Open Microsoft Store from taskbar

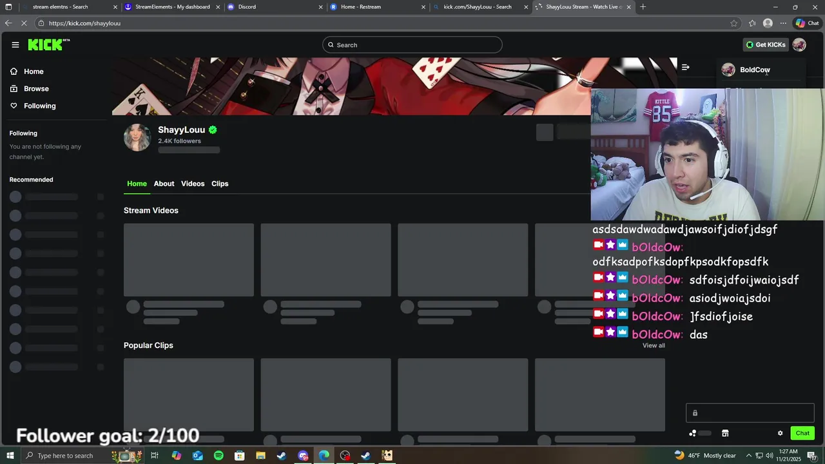point(239,456)
